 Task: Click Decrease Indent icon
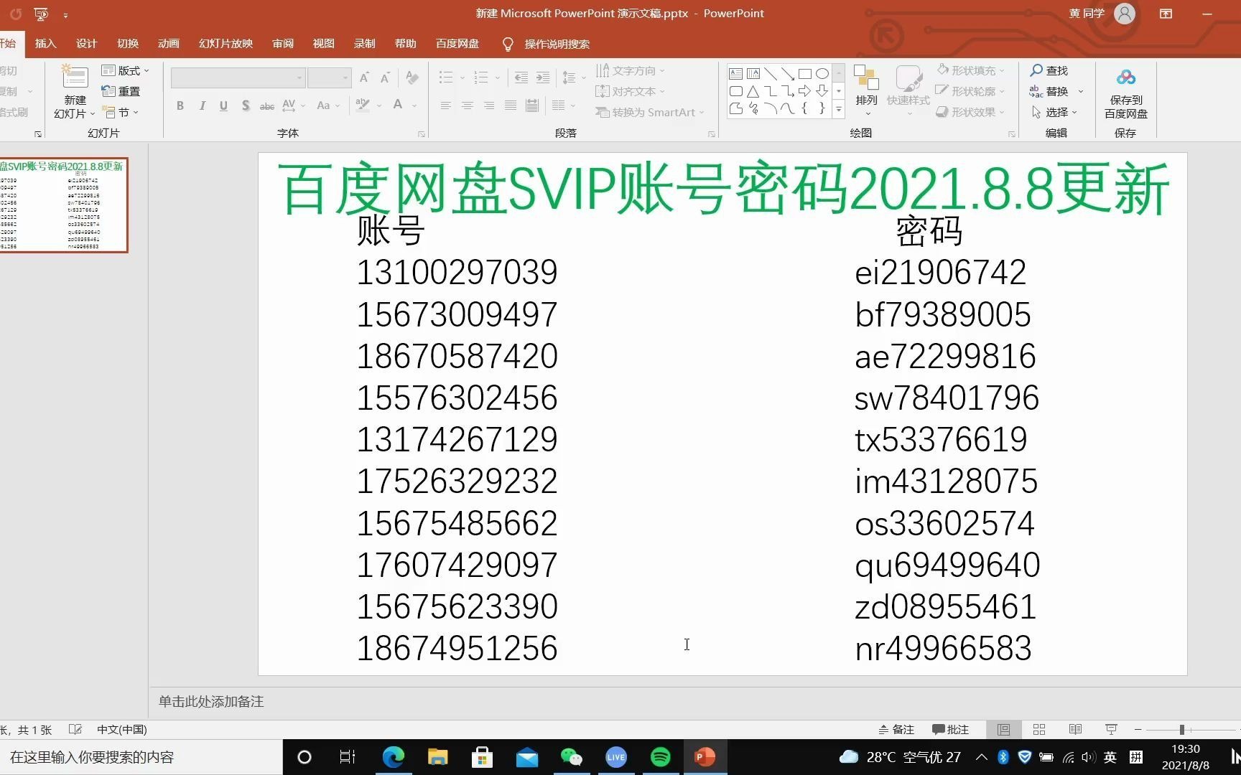tap(521, 77)
